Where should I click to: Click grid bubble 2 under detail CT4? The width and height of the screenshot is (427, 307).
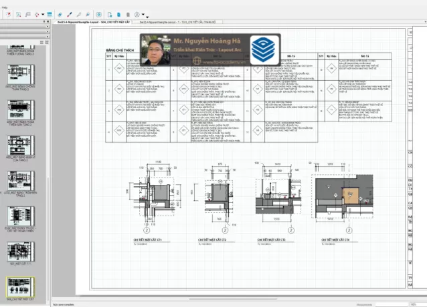(x=349, y=230)
